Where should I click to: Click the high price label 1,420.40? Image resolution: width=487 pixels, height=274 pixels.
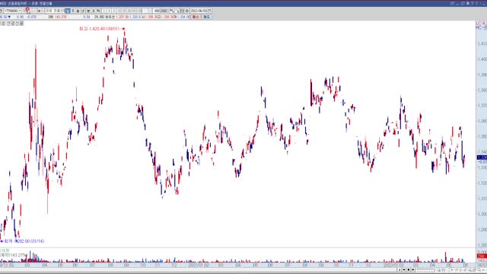(100, 29)
